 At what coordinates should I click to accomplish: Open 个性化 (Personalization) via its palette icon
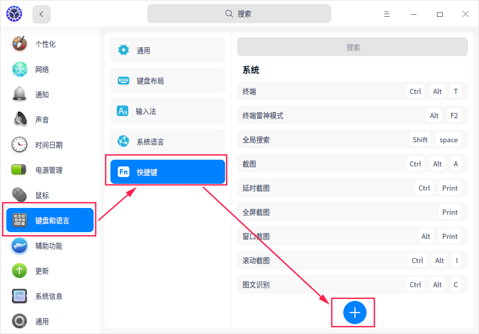[19, 44]
